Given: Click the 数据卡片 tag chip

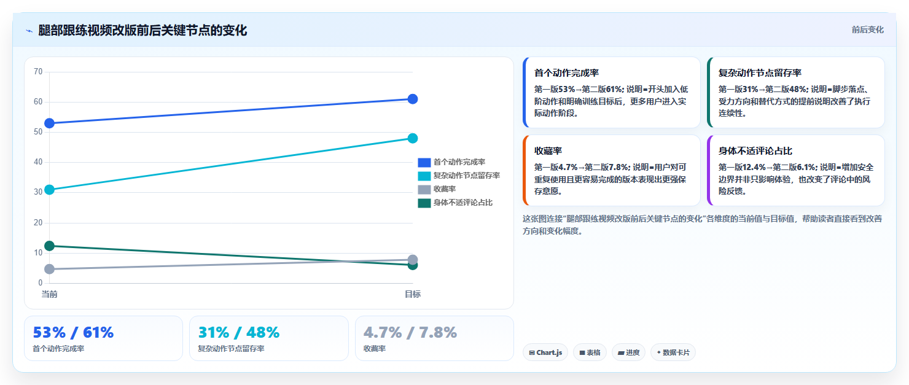Looking at the screenshot, I should 673,352.
